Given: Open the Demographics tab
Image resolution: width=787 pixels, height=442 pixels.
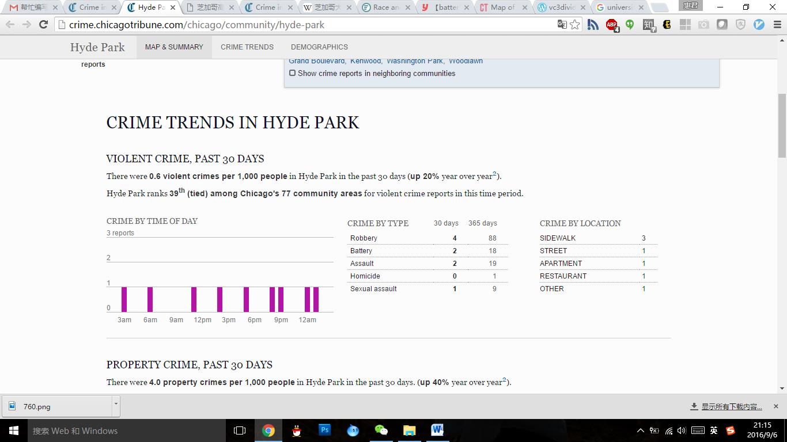Looking at the screenshot, I should 319,47.
